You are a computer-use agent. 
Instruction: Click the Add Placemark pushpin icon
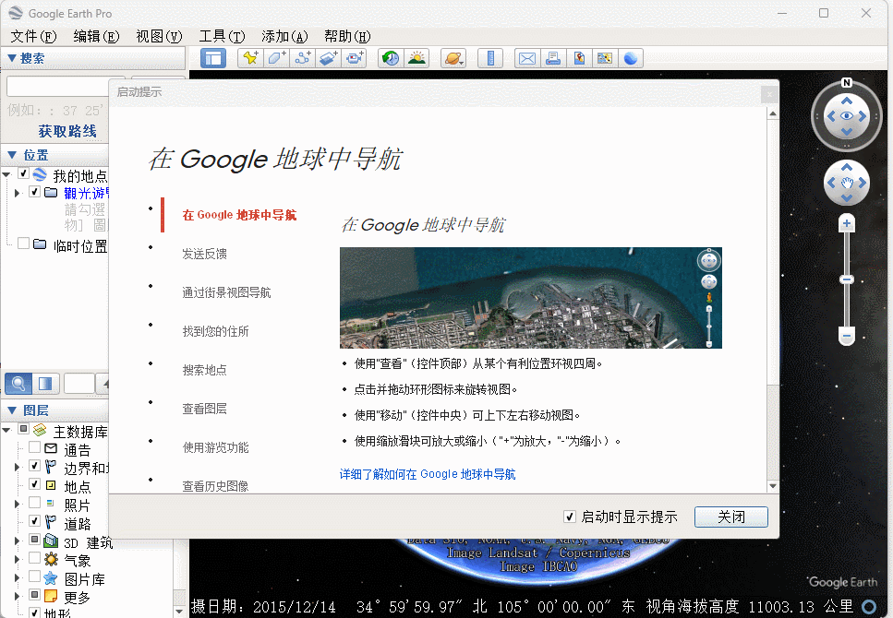(250, 58)
